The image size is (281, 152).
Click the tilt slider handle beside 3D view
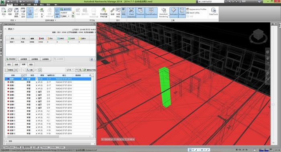click(273, 104)
